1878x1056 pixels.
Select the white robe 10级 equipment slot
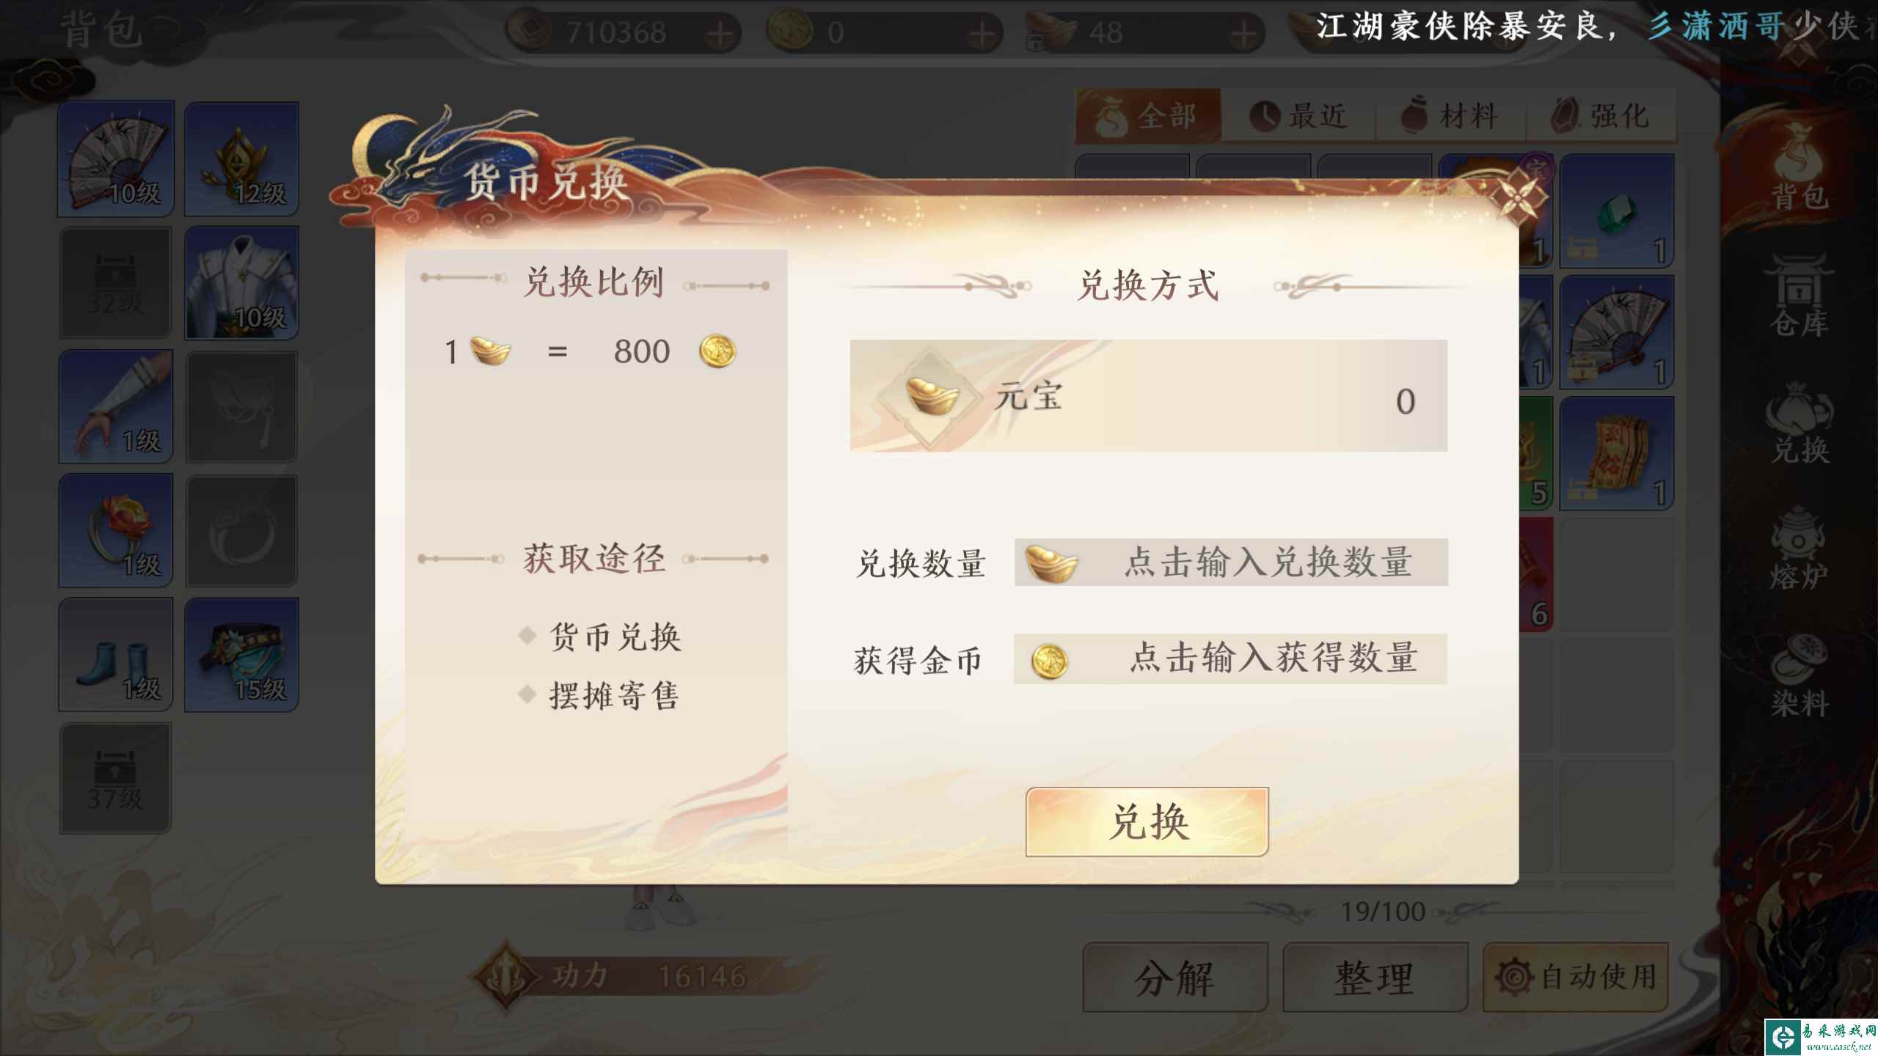tap(241, 282)
